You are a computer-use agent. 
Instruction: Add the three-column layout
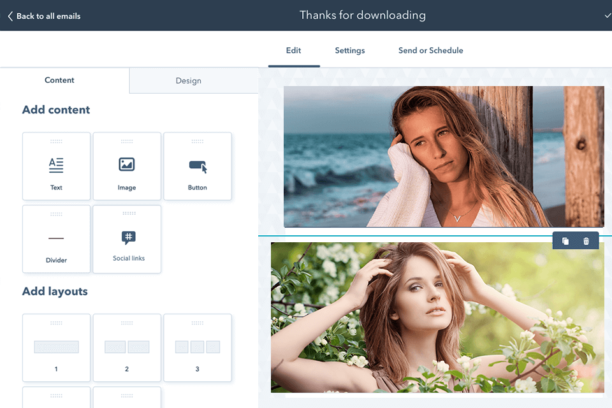[x=198, y=347]
